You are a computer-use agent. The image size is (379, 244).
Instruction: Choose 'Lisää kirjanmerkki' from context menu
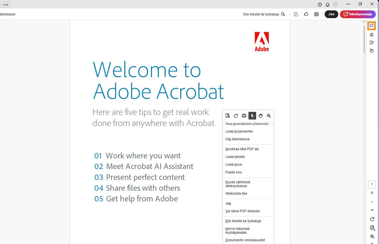[x=239, y=132]
